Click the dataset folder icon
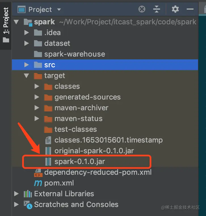This screenshot has width=206, height=216. pos(38,43)
